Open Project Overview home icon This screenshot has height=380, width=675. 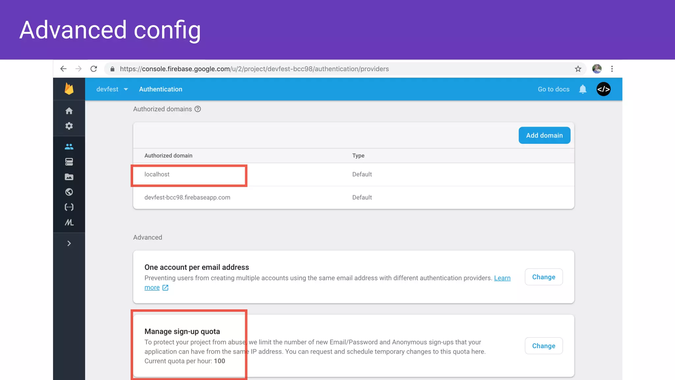point(69,111)
